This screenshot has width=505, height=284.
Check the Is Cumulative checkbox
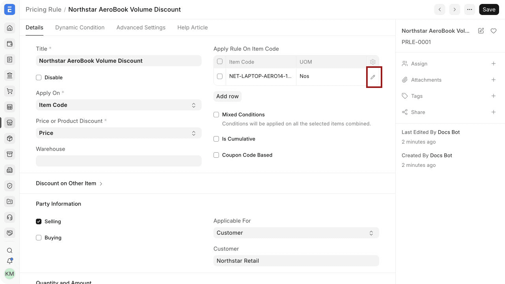pos(216,139)
